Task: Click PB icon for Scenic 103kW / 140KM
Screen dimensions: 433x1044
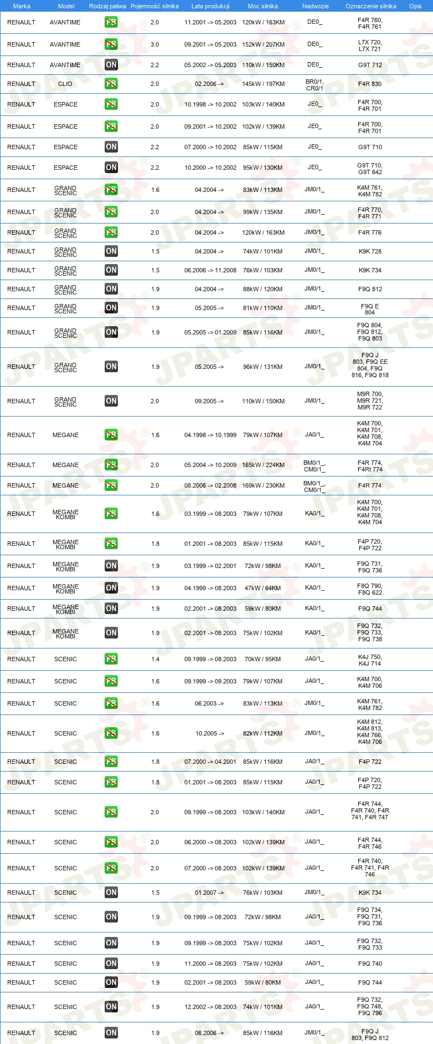Action: point(111,812)
